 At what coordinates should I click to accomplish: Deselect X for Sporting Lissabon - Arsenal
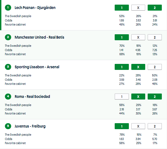coord(138,67)
